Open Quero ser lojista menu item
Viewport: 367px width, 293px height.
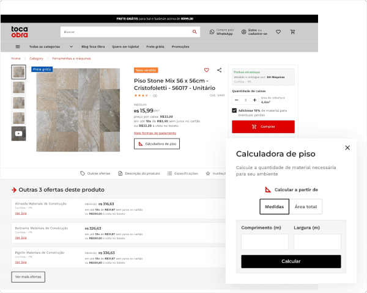(125, 47)
